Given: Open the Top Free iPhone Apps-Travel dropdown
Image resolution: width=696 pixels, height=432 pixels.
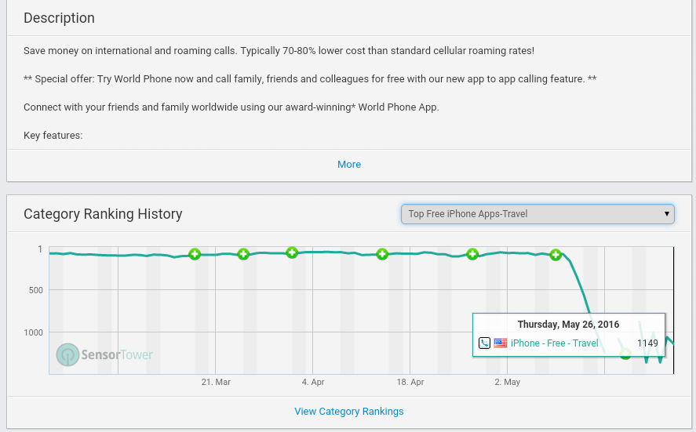Looking at the screenshot, I should [x=537, y=214].
